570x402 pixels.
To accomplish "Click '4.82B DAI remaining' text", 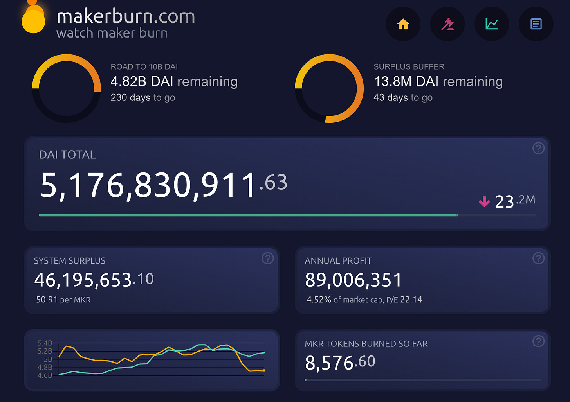I will tap(174, 81).
